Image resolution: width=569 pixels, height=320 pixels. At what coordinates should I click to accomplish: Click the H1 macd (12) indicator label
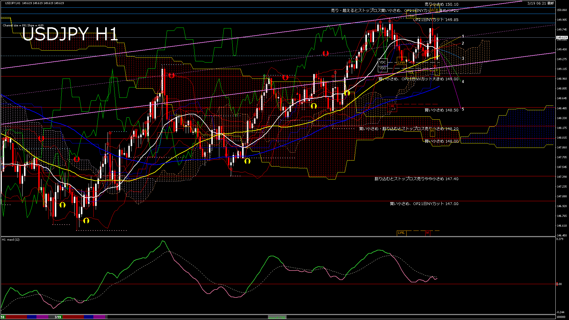[11, 239]
